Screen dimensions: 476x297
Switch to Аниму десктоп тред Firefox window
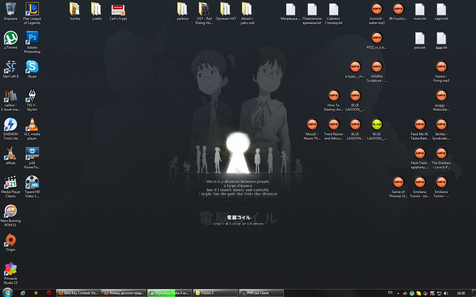tap(124, 293)
